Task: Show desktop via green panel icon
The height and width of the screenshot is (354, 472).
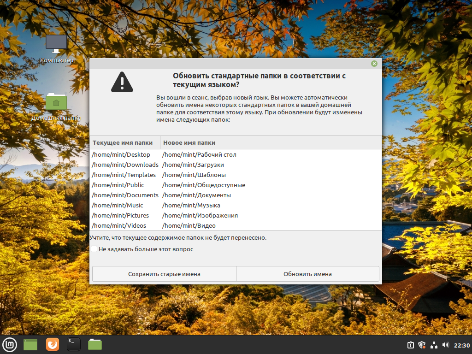Action: 30,345
